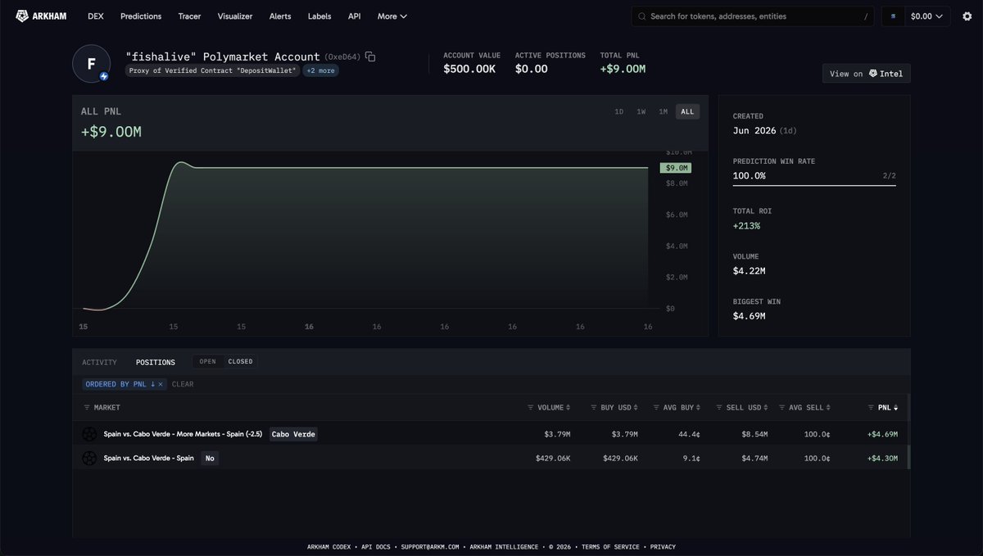Viewport: 983px width, 556px height.
Task: Open PRIVACY footer link
Action: tap(663, 547)
